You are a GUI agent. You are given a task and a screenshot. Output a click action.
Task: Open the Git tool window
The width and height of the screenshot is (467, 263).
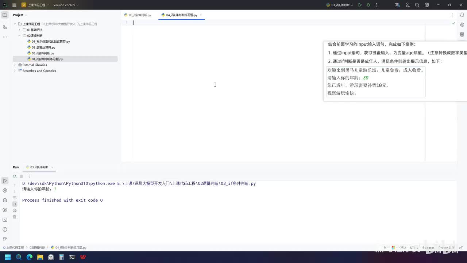click(x=5, y=239)
